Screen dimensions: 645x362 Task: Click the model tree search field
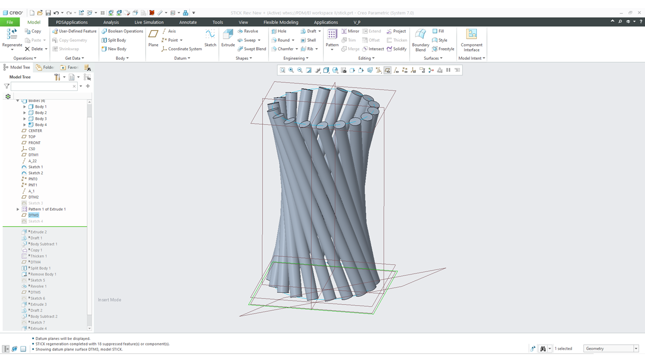click(x=44, y=86)
